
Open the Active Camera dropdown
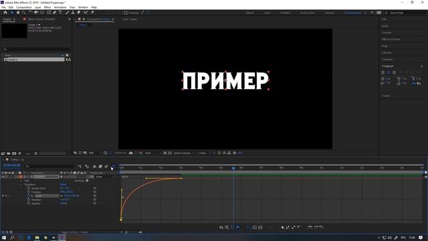coord(184,153)
